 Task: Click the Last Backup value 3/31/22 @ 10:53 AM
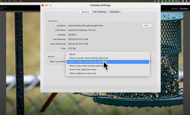click(78, 39)
